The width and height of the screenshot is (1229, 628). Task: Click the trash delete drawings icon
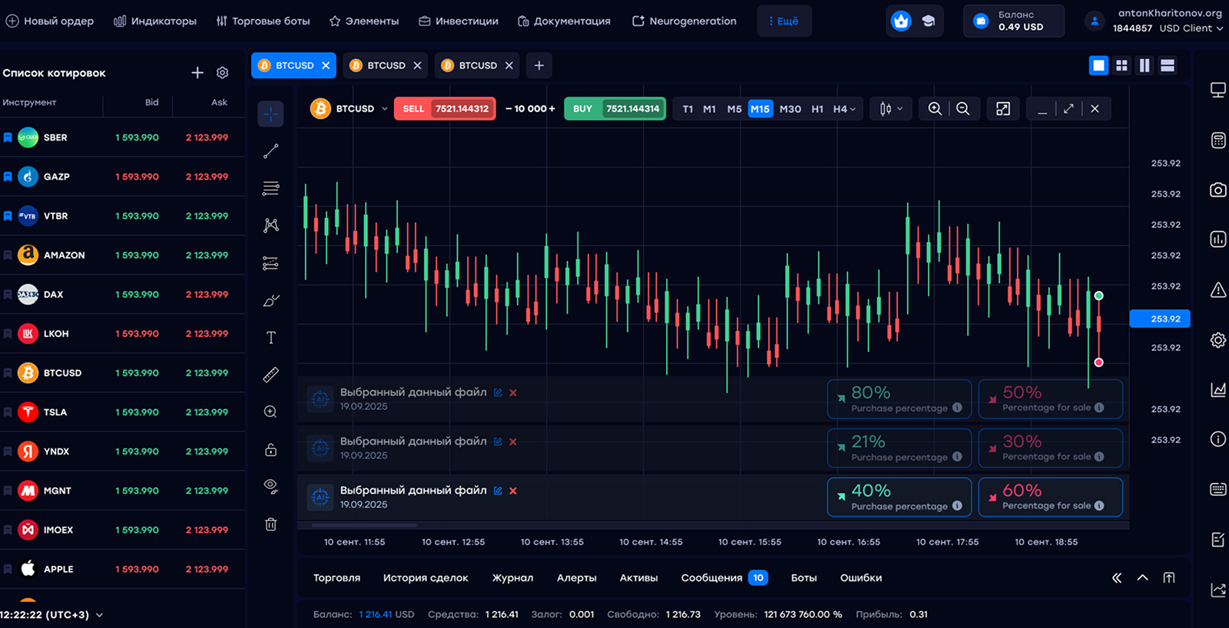click(270, 524)
